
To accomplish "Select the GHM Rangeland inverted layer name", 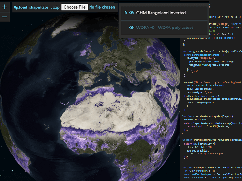I will (x=161, y=13).
